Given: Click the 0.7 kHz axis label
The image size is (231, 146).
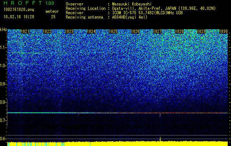Looking at the screenshot, I should coord(3,120).
